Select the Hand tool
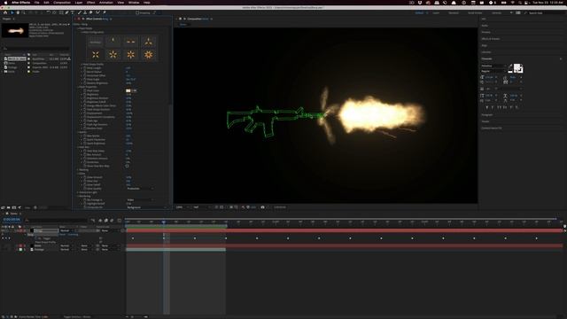The width and height of the screenshot is (567, 319). [x=18, y=12]
